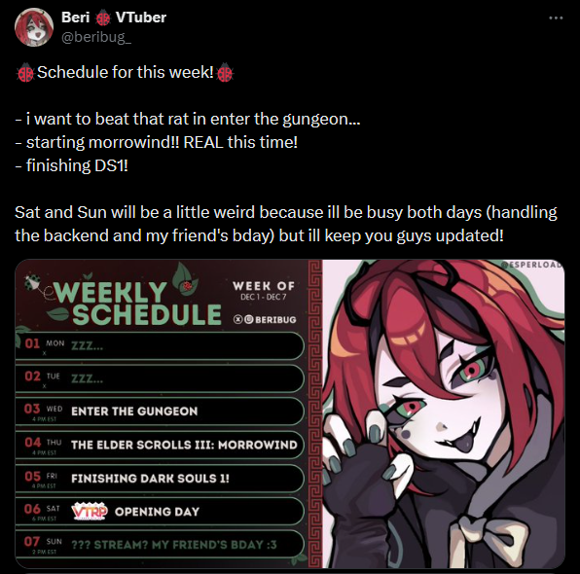
Task: Click the 'Enter the Gungeon' Wednesday row
Action: (160, 412)
